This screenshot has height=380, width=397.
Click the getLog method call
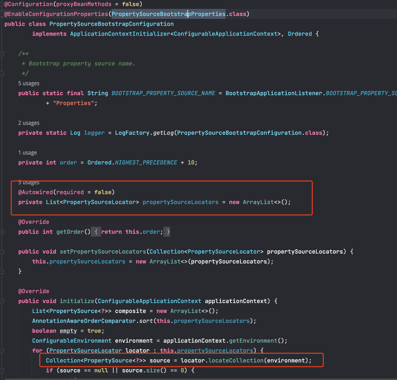pyautogui.click(x=163, y=133)
